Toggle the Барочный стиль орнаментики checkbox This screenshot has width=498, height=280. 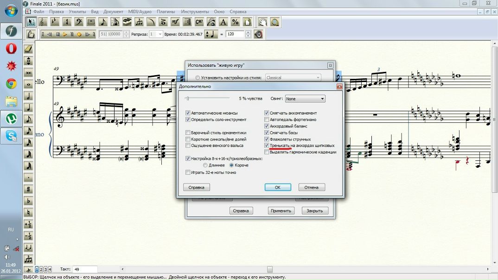pos(188,133)
